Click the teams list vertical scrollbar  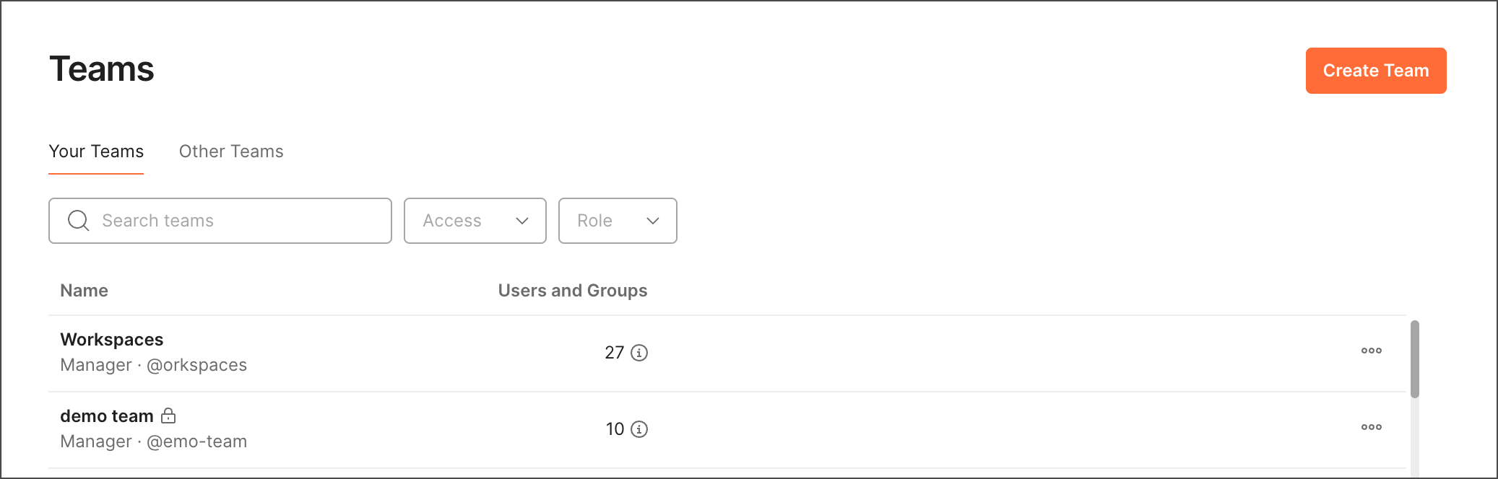click(1414, 359)
